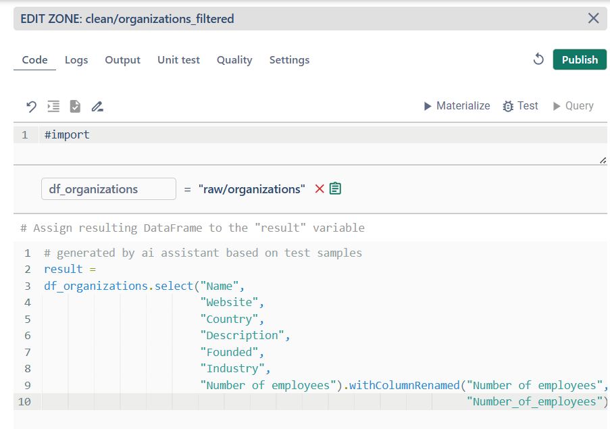Image resolution: width=610 pixels, height=429 pixels.
Task: Click "Number_of_employees" on line 10
Action: click(534, 401)
